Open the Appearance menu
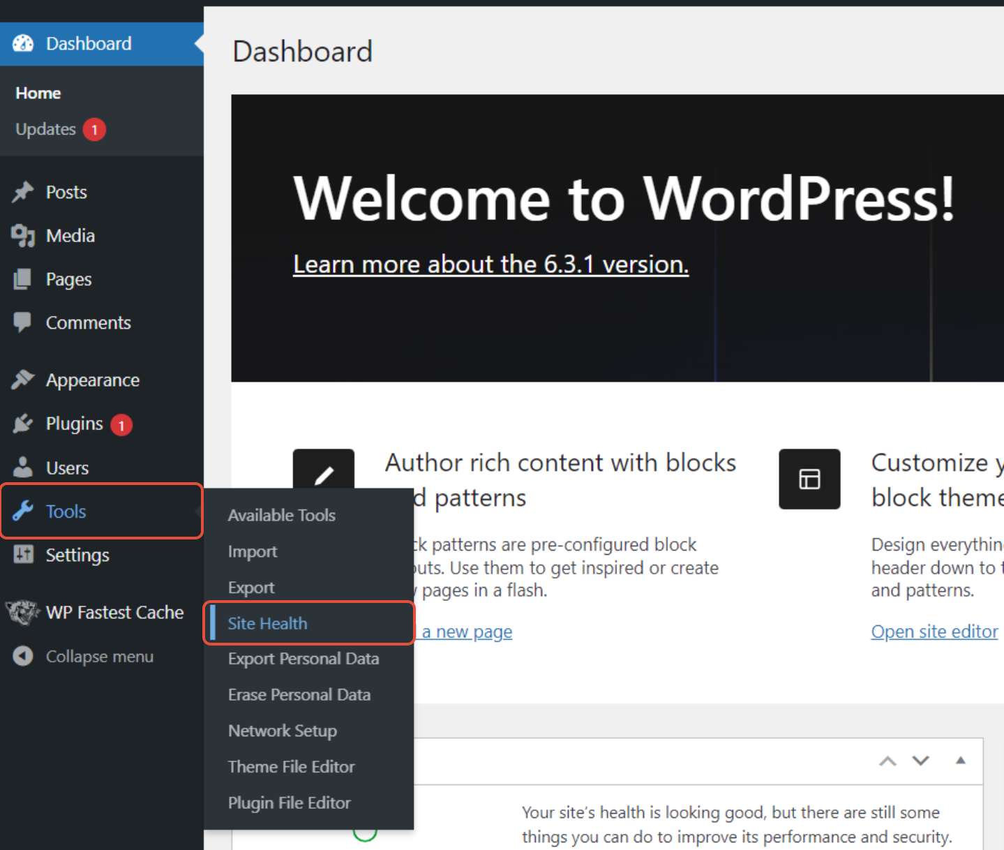The image size is (1004, 850). (93, 380)
